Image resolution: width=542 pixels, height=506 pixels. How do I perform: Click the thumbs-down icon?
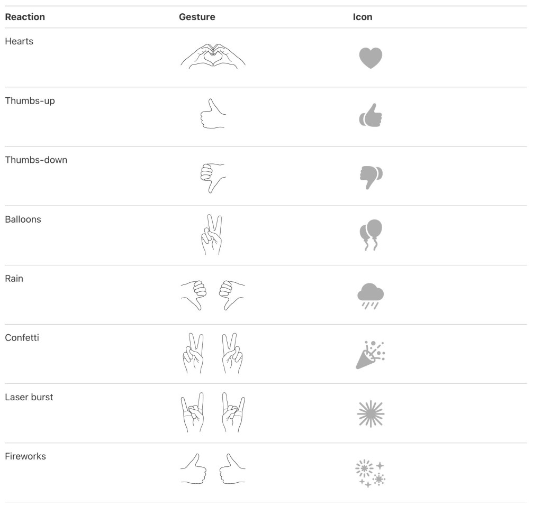click(371, 176)
